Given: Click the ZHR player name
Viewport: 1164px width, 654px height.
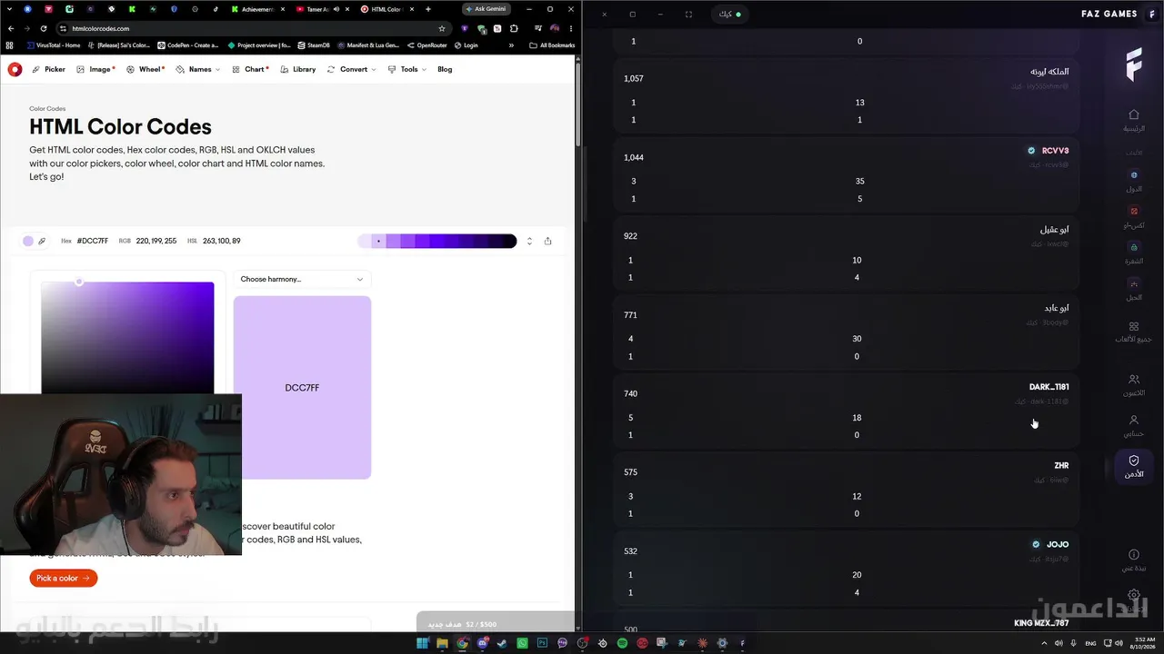Looking at the screenshot, I should (1061, 465).
